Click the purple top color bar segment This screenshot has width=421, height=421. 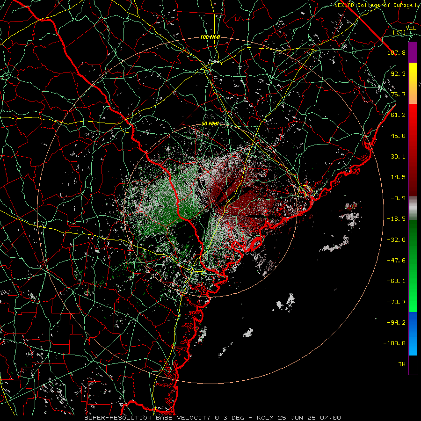coord(413,52)
